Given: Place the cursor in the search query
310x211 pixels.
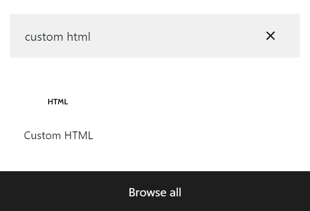Looking at the screenshot, I should coord(57,37).
